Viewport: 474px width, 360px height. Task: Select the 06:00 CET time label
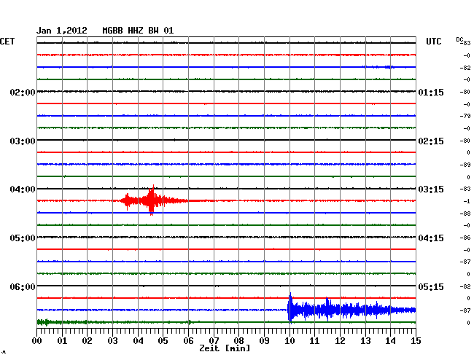(x=23, y=286)
